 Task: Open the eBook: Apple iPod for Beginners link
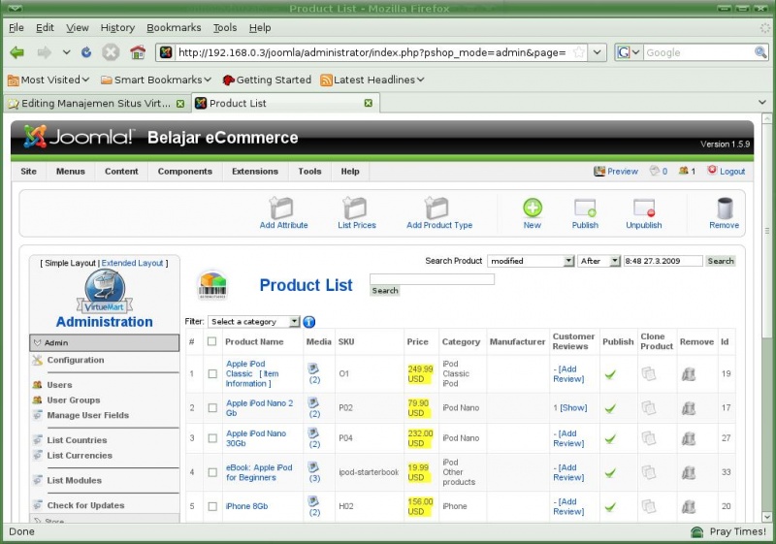pos(259,472)
